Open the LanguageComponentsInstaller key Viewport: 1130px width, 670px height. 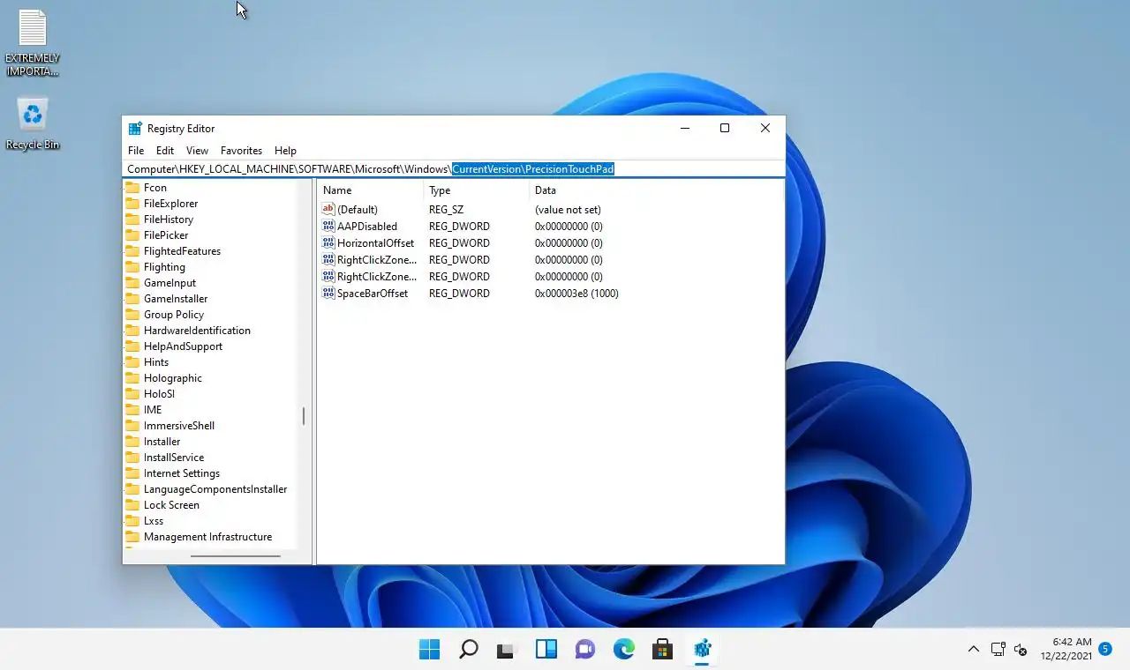coord(215,489)
